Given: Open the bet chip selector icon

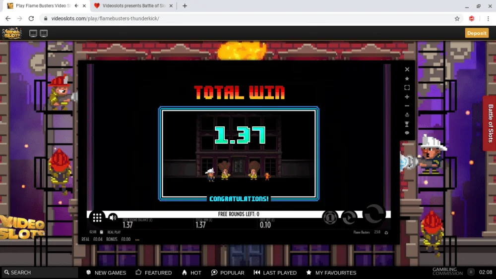Looking at the screenshot, I should (330, 218).
